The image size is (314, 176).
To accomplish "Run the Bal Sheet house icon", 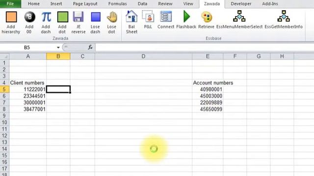I will click(x=131, y=16).
